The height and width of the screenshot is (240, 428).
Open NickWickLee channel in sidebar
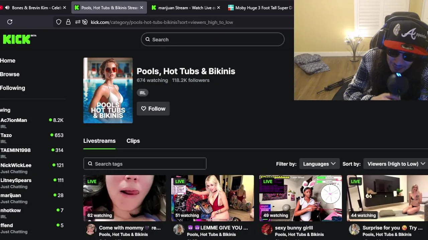(32, 168)
